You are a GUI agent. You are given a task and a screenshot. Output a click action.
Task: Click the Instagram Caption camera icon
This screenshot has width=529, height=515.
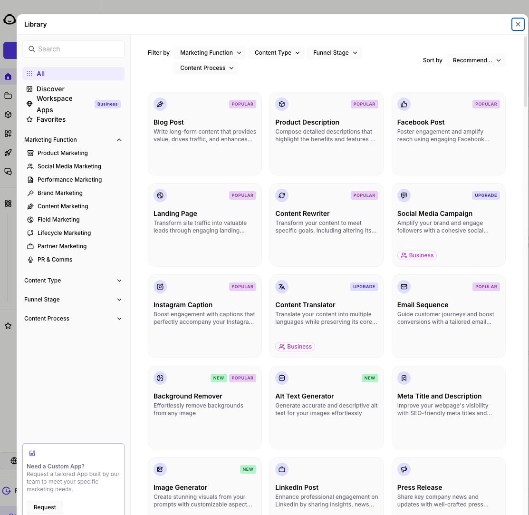[160, 287]
